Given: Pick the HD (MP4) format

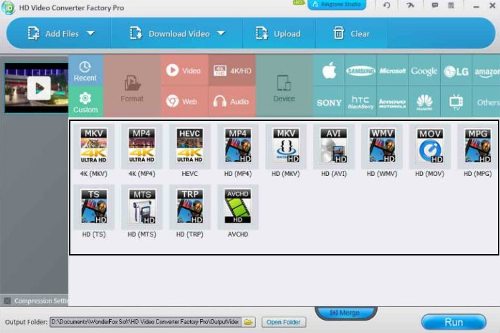Looking at the screenshot, I should click(x=238, y=146).
